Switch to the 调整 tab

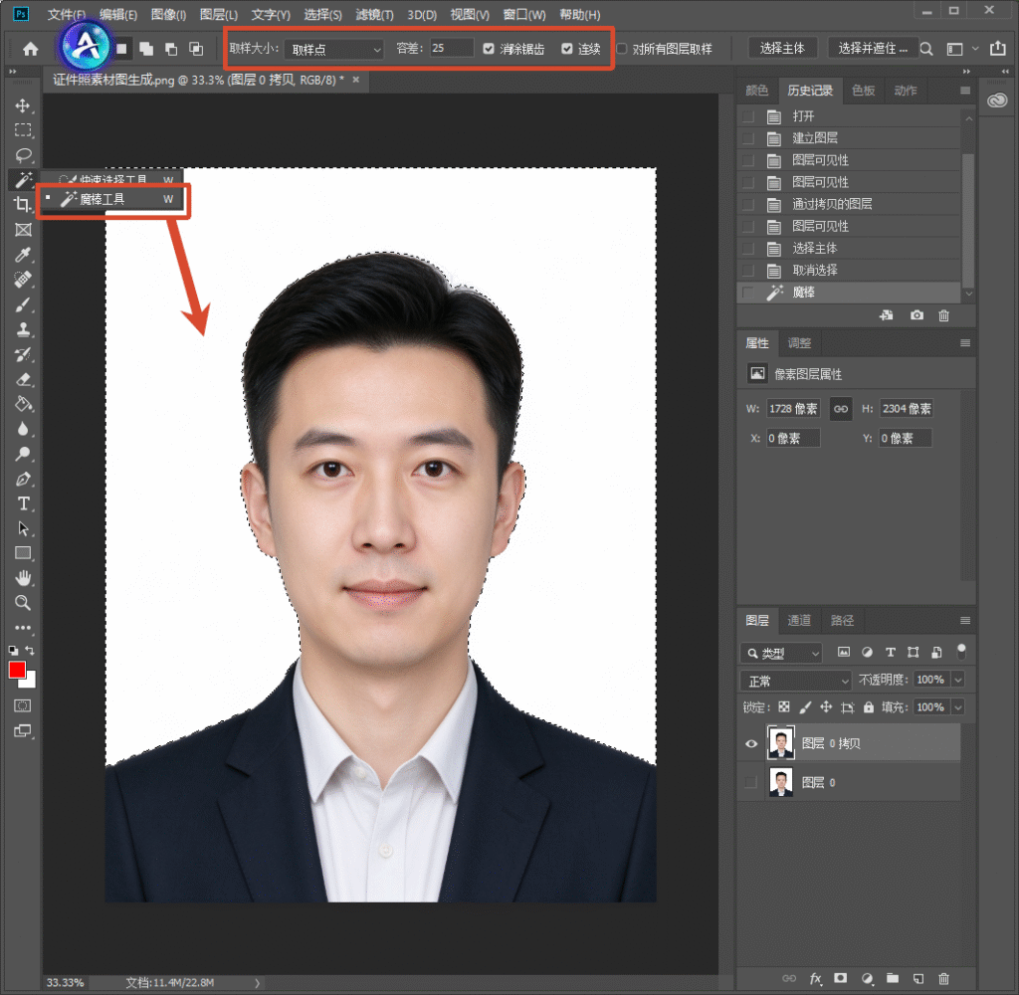[x=799, y=342]
